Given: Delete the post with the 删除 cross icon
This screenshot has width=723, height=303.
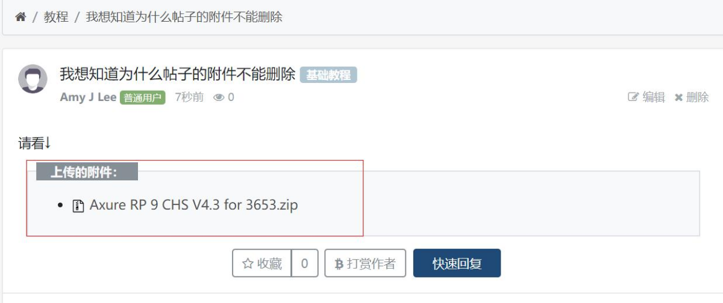Looking at the screenshot, I should pos(678,97).
